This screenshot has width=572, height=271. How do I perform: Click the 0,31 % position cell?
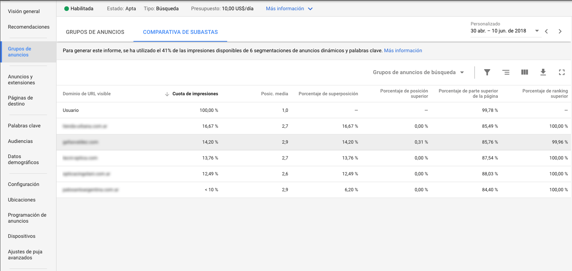pos(421,142)
